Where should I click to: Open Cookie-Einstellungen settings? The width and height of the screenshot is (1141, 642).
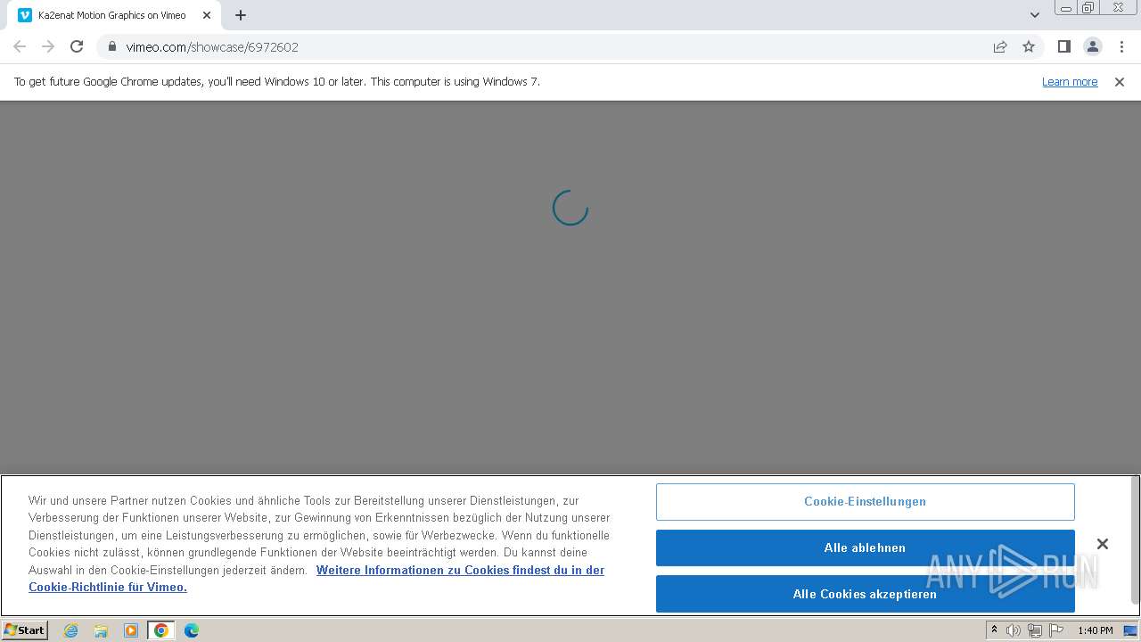click(x=865, y=502)
